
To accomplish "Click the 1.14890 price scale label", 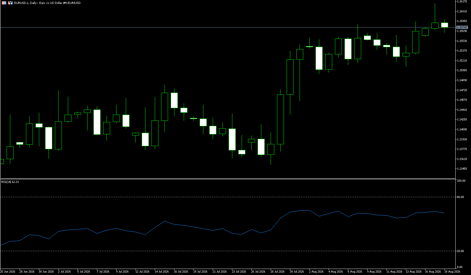I will coord(462,80).
